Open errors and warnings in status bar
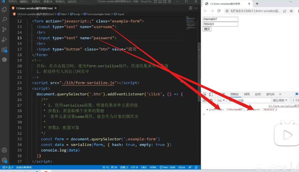Image resolution: width=299 pixels, height=172 pixels. pos(8,167)
